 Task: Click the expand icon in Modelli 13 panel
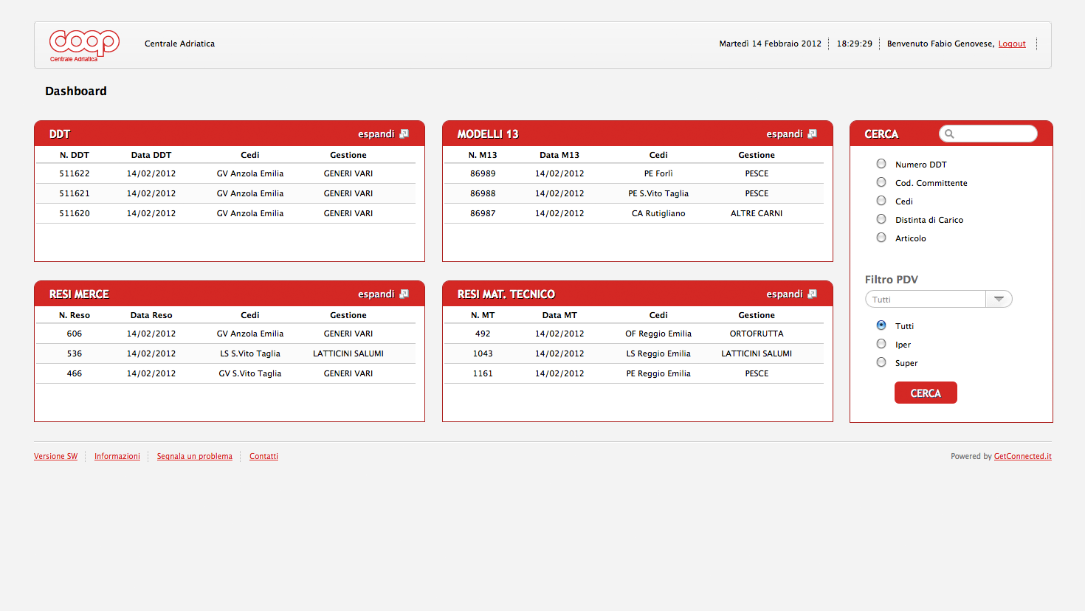point(812,134)
